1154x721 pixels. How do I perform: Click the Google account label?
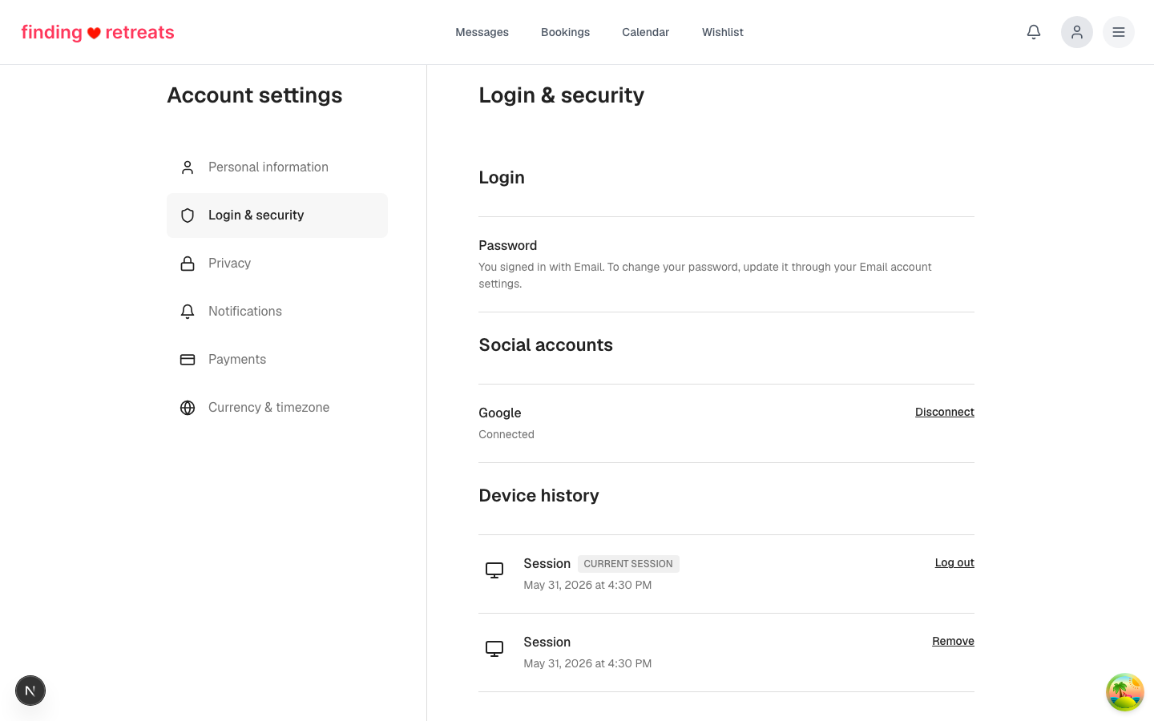(500, 413)
